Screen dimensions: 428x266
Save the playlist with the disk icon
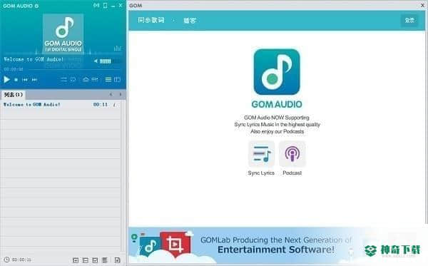pyautogui.click(x=118, y=260)
